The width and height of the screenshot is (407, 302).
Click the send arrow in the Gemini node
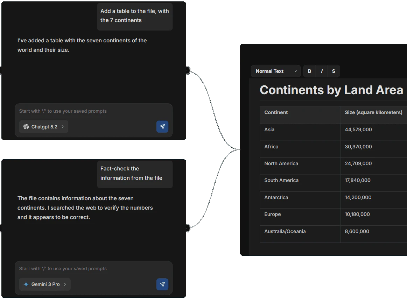[x=162, y=284]
